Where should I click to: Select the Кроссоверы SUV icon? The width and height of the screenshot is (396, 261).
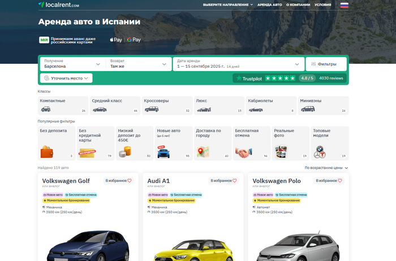[x=152, y=109]
